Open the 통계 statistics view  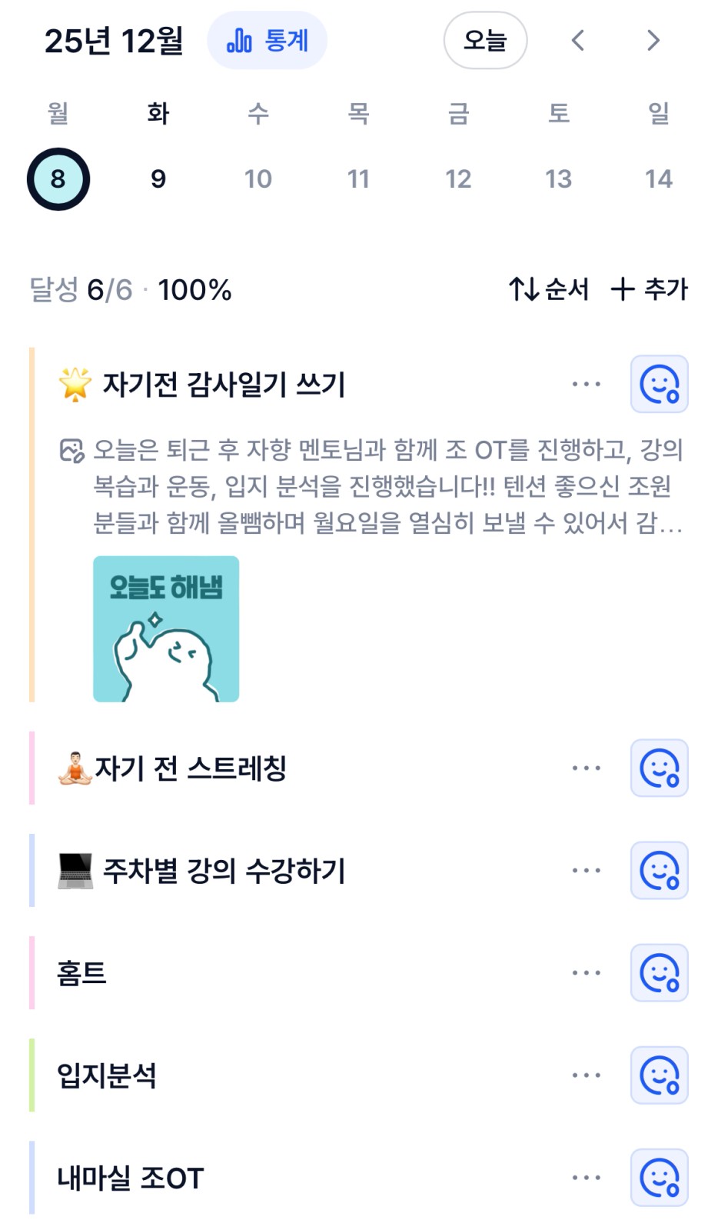[x=267, y=40]
